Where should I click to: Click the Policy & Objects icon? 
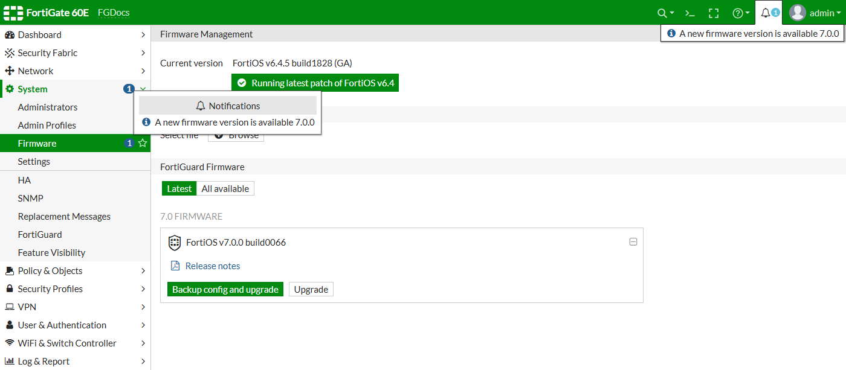click(x=10, y=270)
